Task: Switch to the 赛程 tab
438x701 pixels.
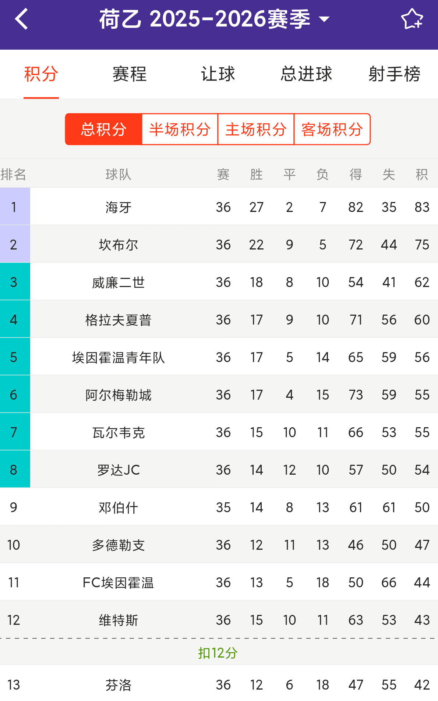Action: pos(130,74)
